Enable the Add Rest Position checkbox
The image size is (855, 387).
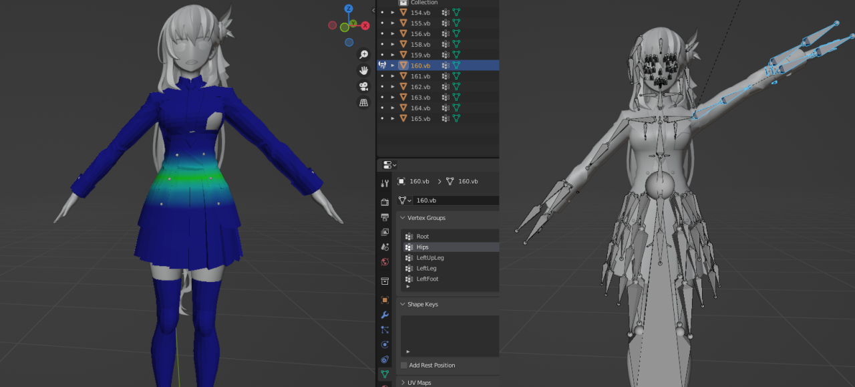[x=404, y=365]
